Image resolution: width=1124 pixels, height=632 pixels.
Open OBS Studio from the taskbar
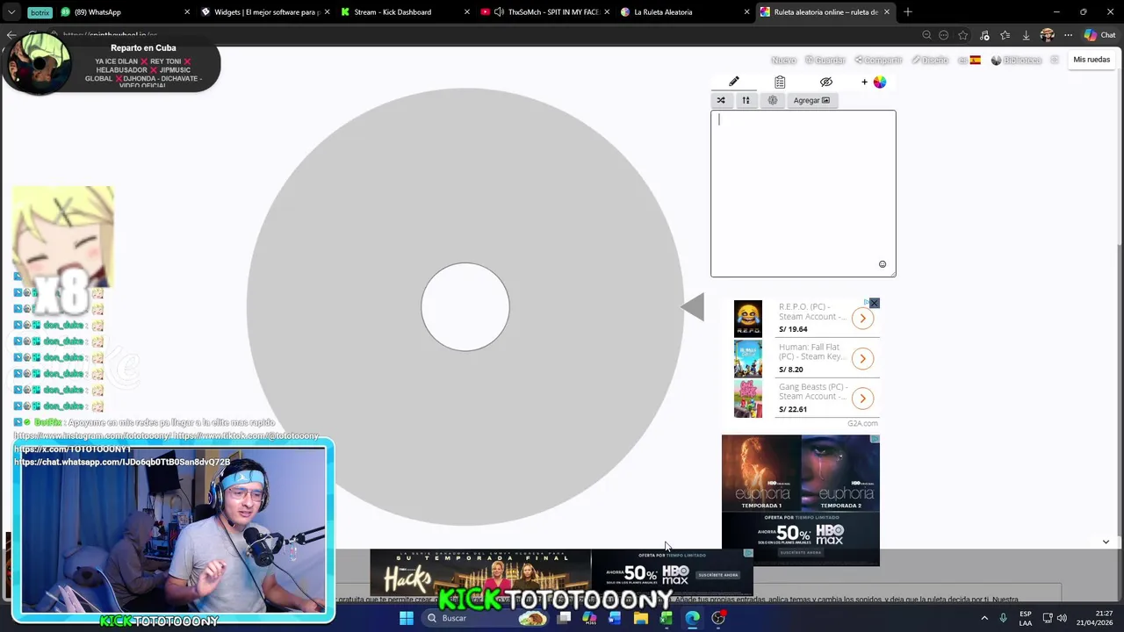click(718, 618)
